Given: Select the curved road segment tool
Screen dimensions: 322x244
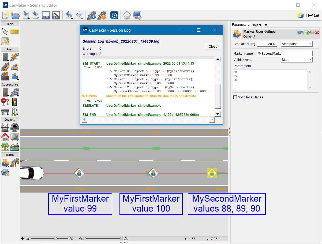Looking at the screenshot, I should coord(5,67).
